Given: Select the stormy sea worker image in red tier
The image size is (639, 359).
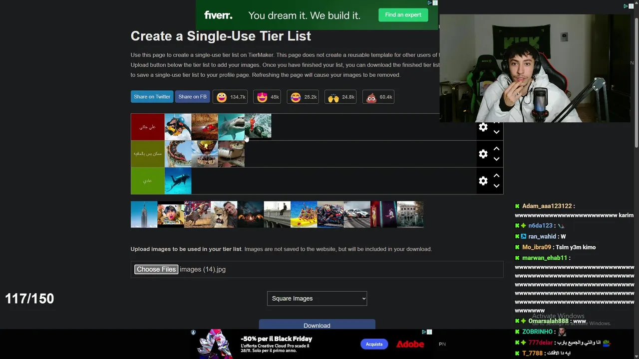Looking at the screenshot, I should (x=258, y=127).
